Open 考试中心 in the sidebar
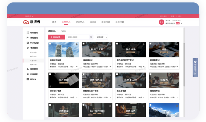Viewport: 206px width, 122px height. [x=34, y=52]
